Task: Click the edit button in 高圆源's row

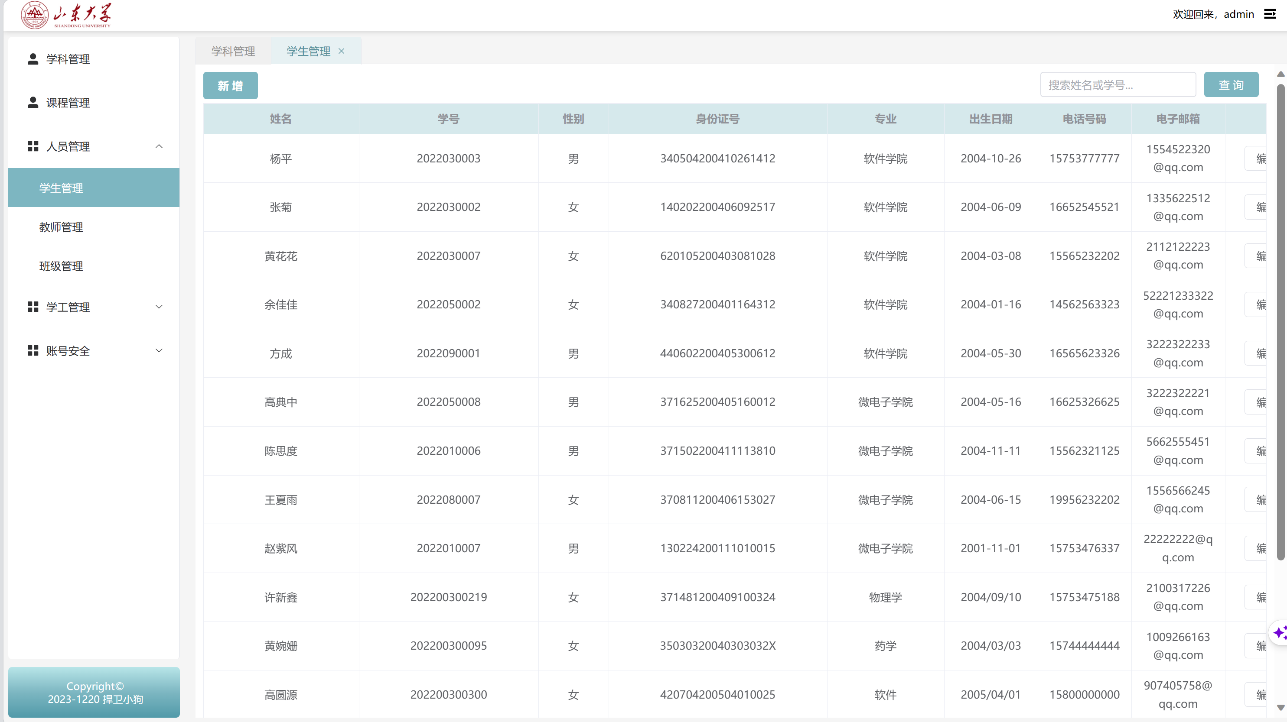Action: pyautogui.click(x=1255, y=695)
